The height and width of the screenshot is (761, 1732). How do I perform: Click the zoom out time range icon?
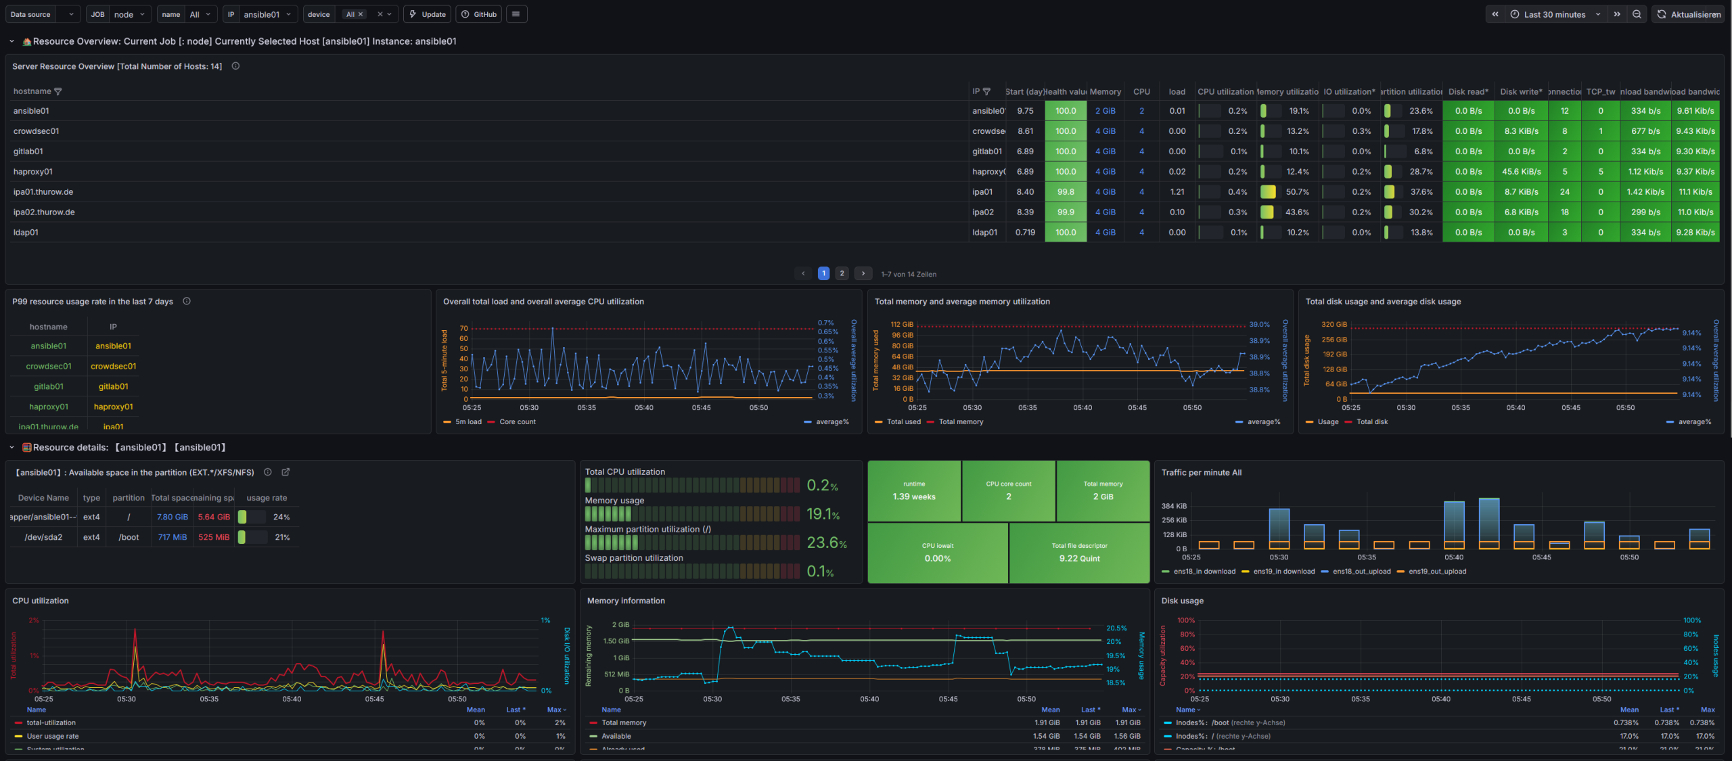pyautogui.click(x=1637, y=14)
